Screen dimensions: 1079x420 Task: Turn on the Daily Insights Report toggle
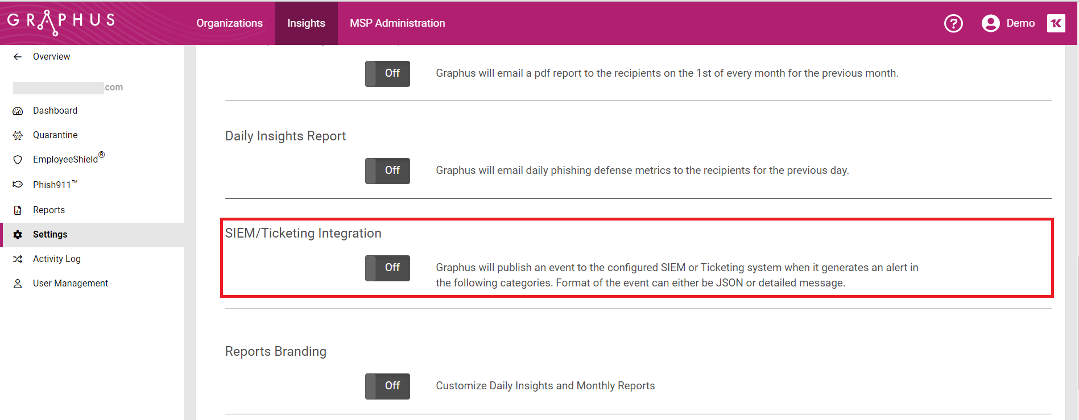coord(387,171)
